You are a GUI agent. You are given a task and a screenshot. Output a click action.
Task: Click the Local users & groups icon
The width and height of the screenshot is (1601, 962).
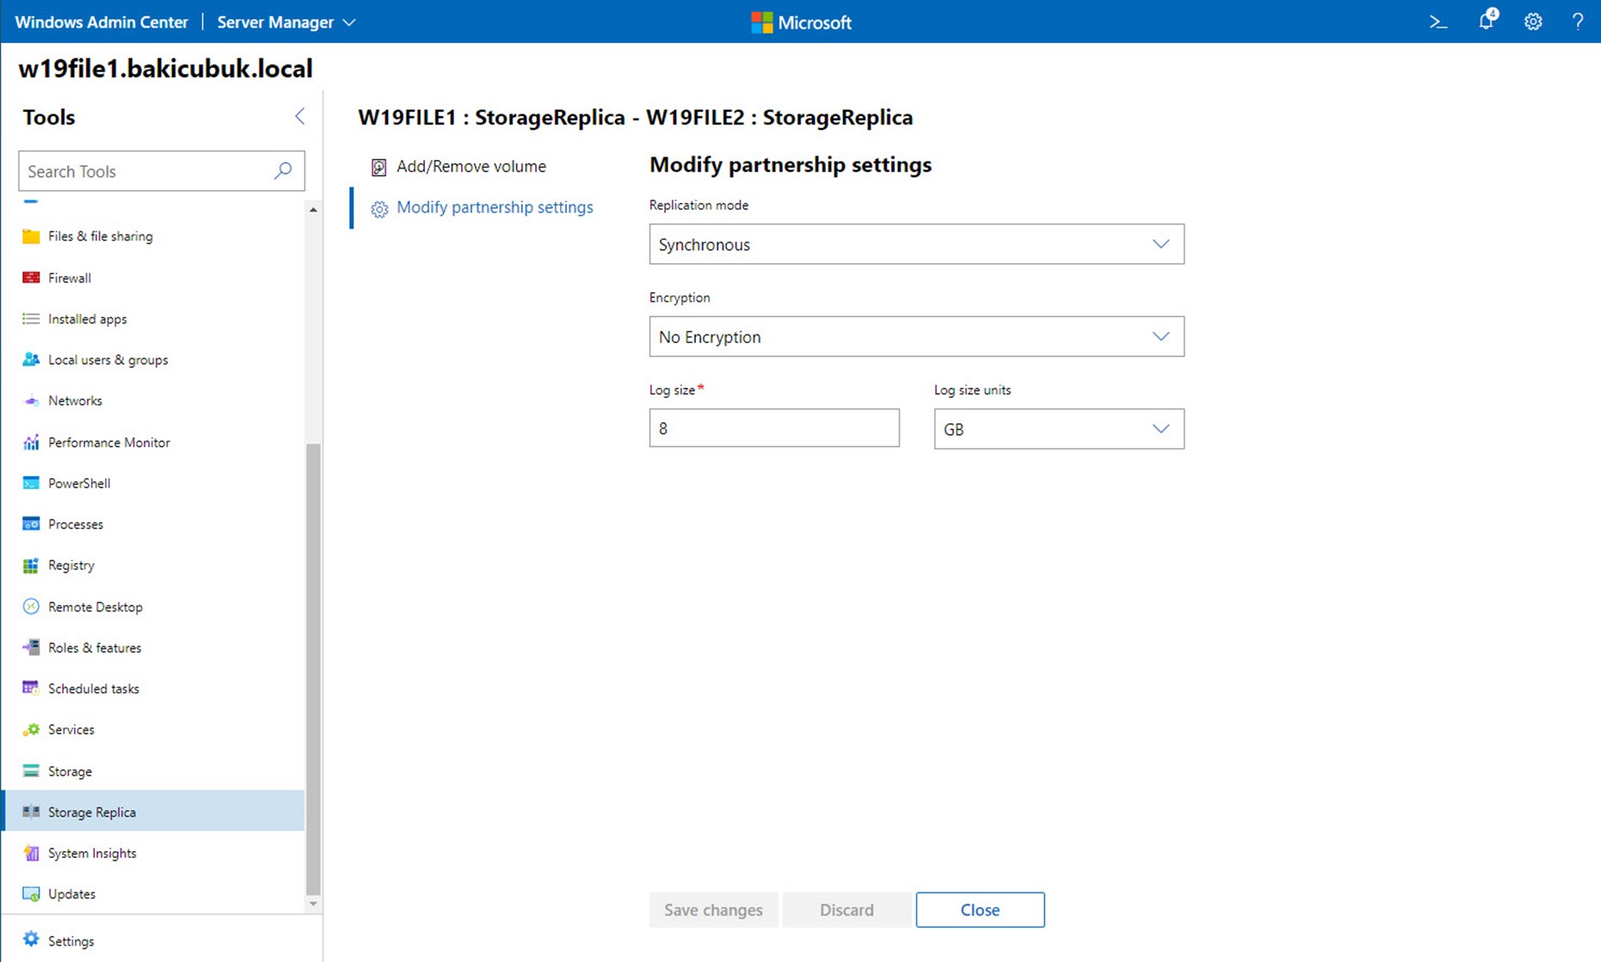click(31, 359)
